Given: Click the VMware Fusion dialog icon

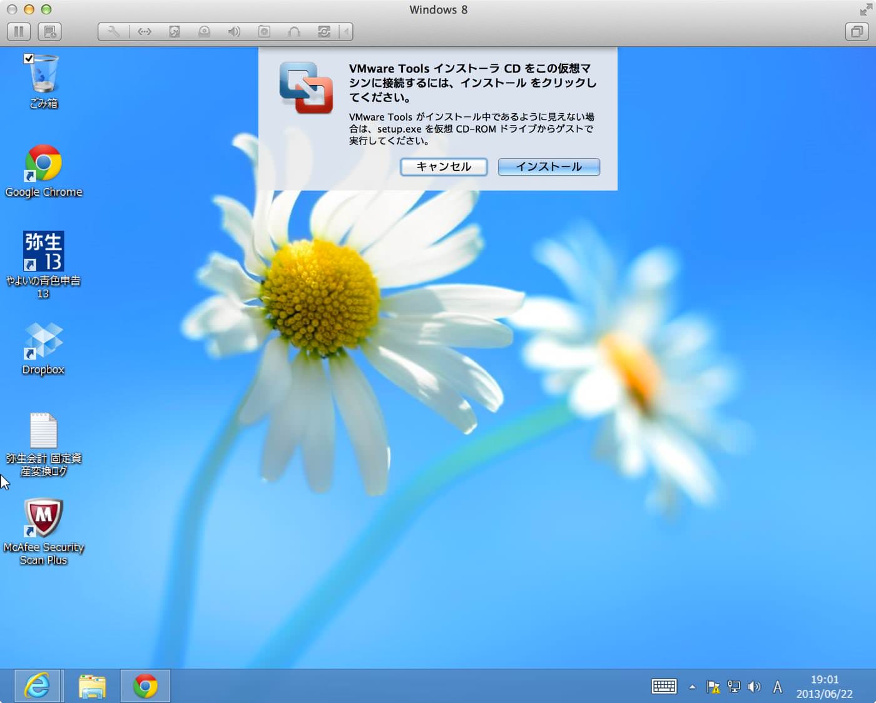Looking at the screenshot, I should pos(306,88).
